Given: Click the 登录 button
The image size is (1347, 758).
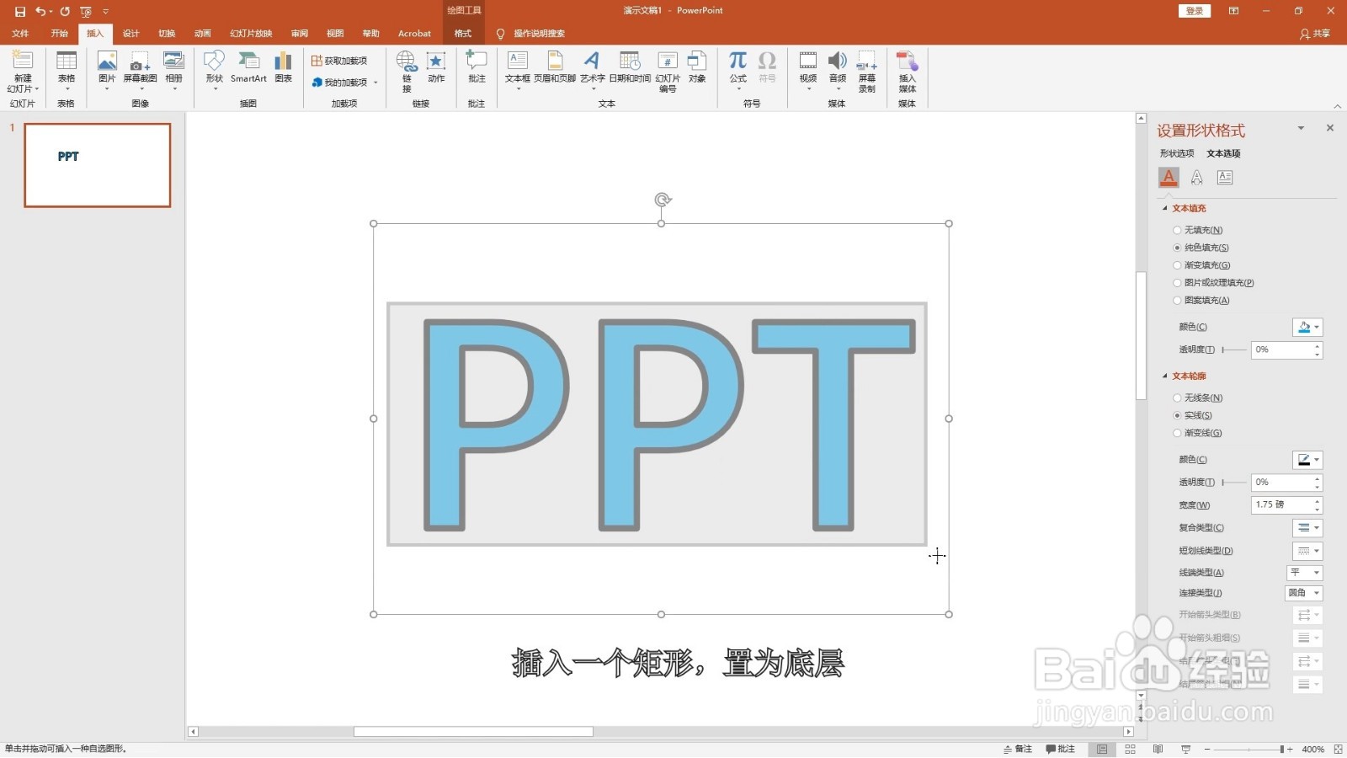Looking at the screenshot, I should tap(1194, 11).
